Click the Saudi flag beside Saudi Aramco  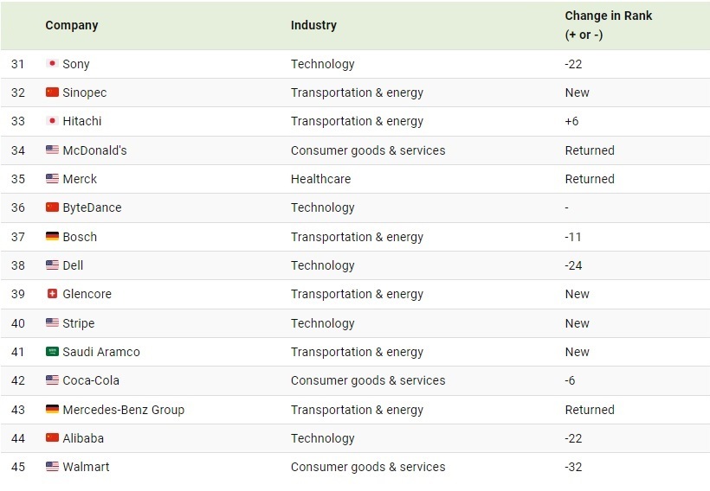click(52, 351)
